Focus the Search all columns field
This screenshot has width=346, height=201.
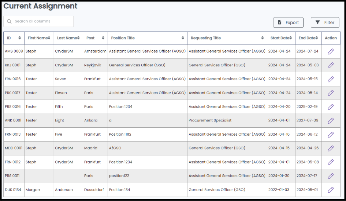coord(38,21)
